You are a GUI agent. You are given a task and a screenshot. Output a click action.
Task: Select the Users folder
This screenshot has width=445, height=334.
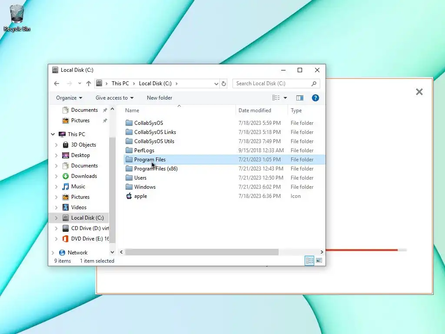click(x=140, y=178)
